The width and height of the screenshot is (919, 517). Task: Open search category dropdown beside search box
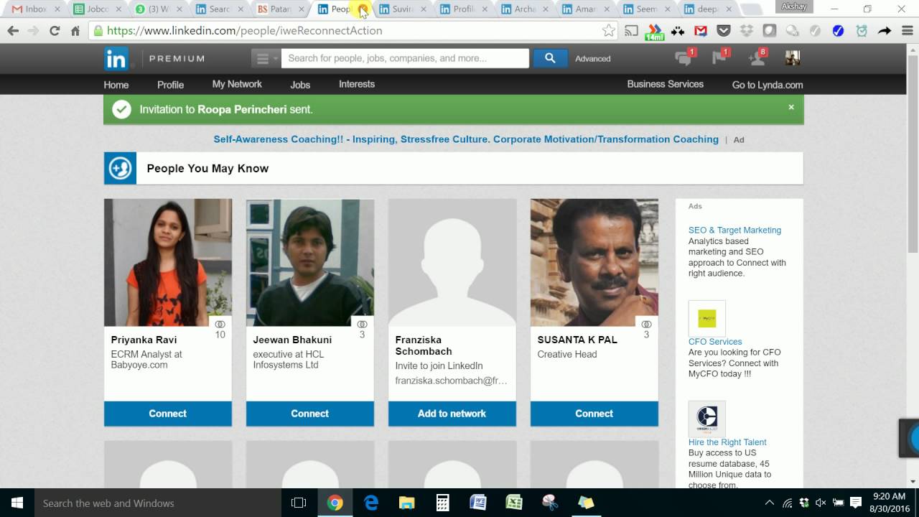266,59
